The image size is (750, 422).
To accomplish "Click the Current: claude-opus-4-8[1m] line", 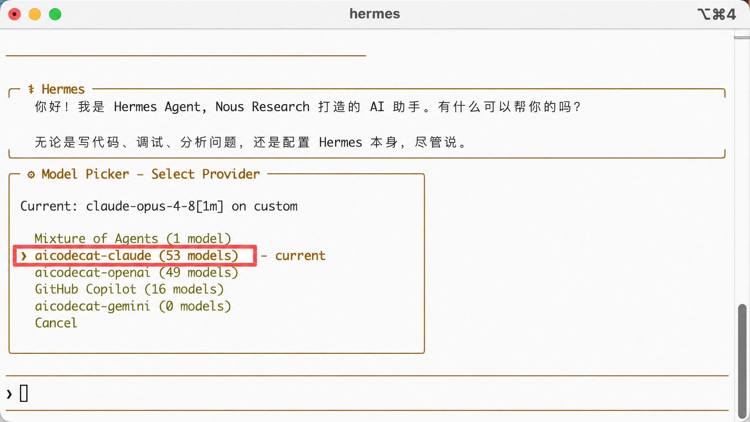I will tap(159, 206).
